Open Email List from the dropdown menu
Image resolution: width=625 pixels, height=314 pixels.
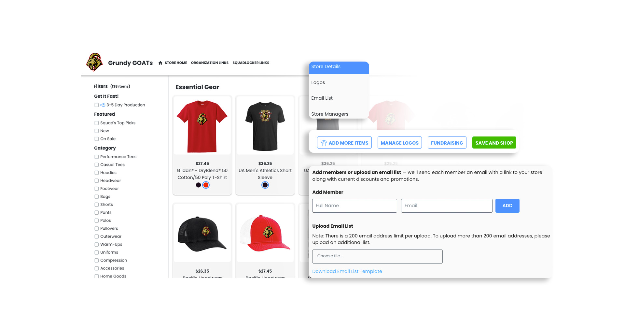(x=322, y=98)
